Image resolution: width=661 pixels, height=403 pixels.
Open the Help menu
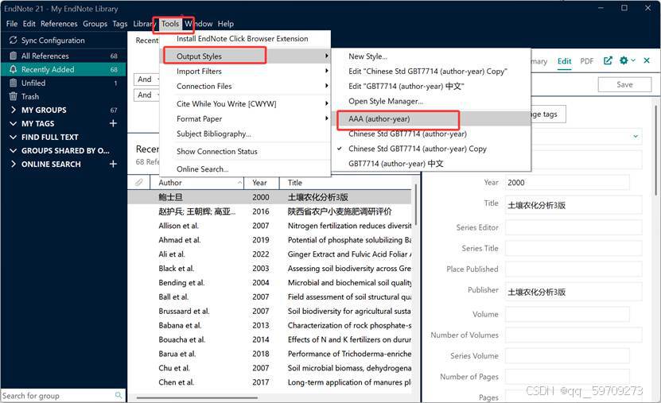pyautogui.click(x=226, y=24)
